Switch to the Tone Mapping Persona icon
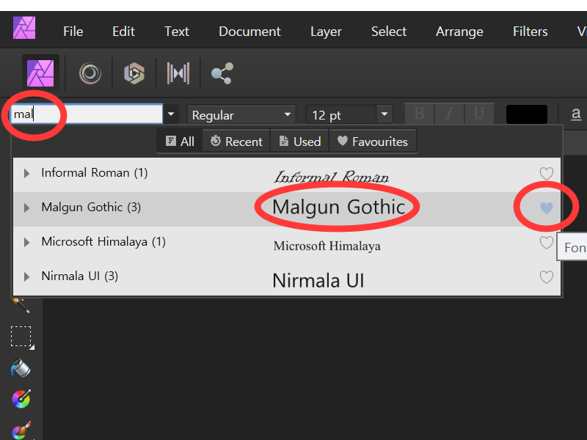The height and width of the screenshot is (440, 587). point(178,73)
